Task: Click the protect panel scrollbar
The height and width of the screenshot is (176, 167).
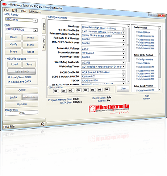Action: click(160, 59)
